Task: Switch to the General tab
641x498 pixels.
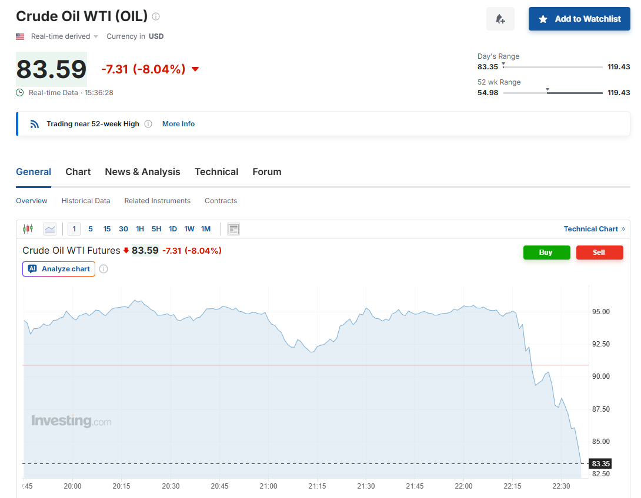Action: coord(34,172)
